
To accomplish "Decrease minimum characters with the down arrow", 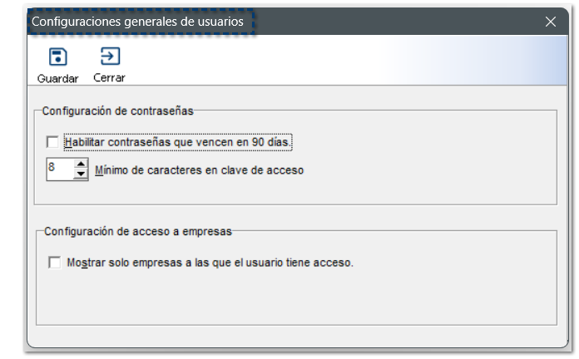I will (81, 174).
